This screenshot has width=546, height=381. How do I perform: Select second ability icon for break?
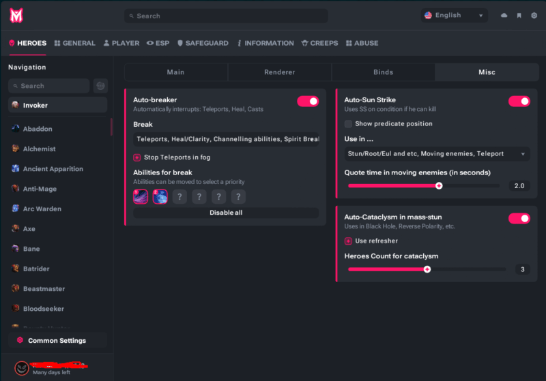[x=160, y=197]
